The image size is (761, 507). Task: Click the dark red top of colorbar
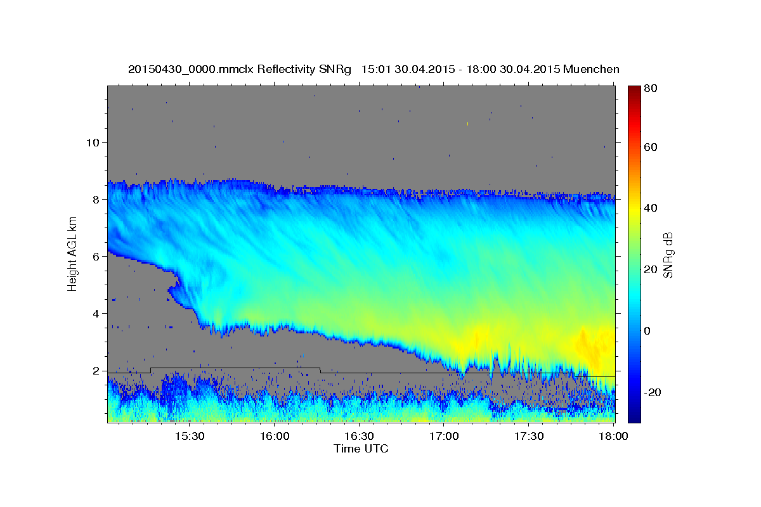tap(634, 91)
